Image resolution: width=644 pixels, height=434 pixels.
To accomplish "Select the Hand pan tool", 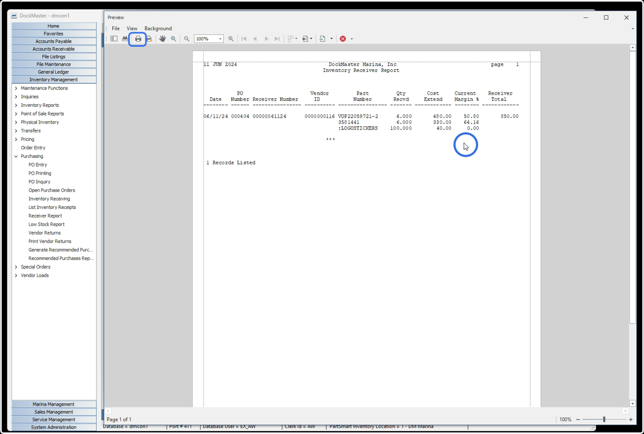I will pos(163,39).
